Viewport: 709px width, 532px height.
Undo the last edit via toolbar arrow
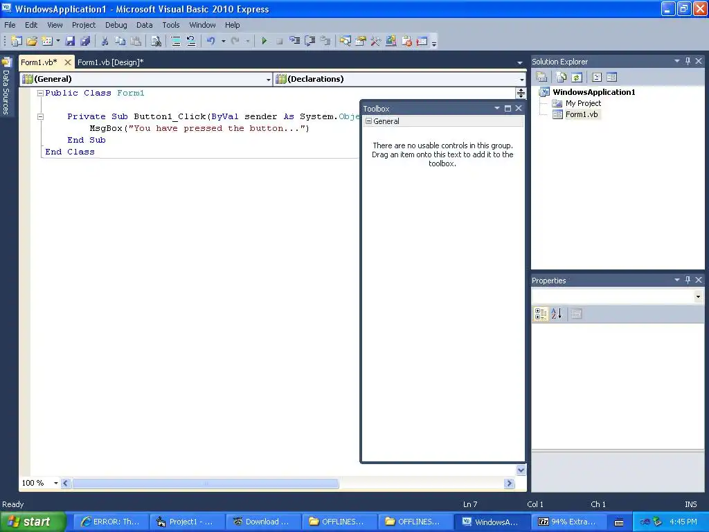[x=211, y=41]
